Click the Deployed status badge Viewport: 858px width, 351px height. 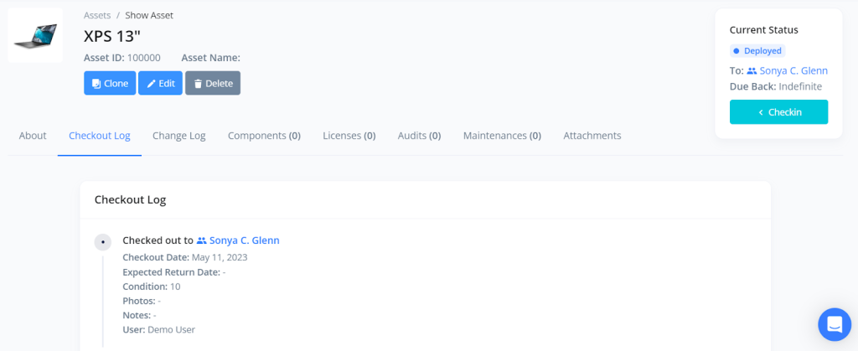point(757,51)
